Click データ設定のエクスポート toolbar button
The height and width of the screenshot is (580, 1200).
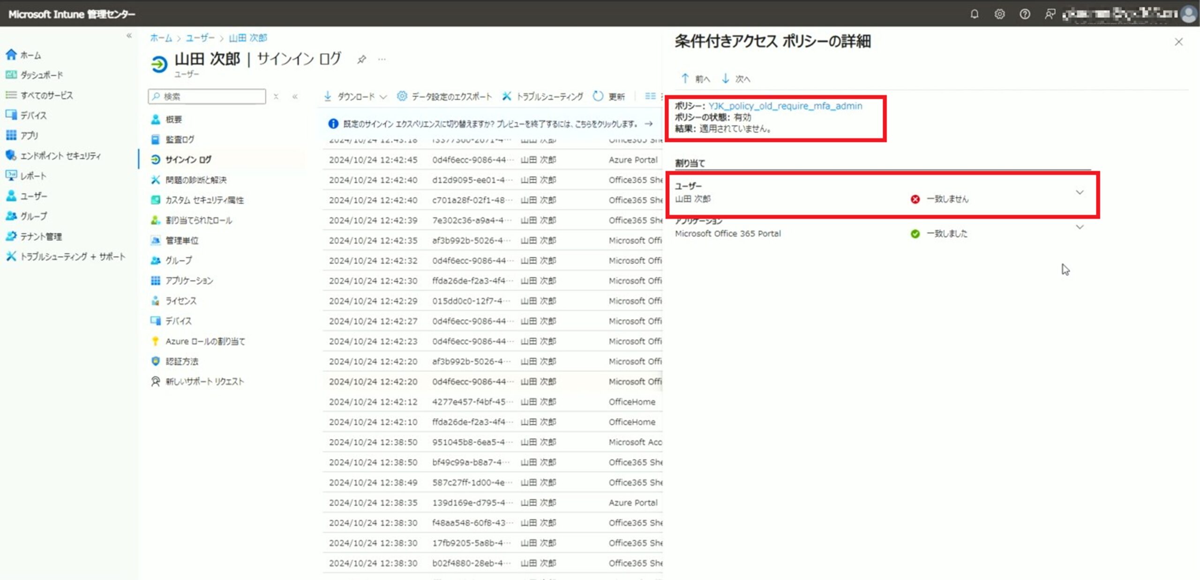444,97
